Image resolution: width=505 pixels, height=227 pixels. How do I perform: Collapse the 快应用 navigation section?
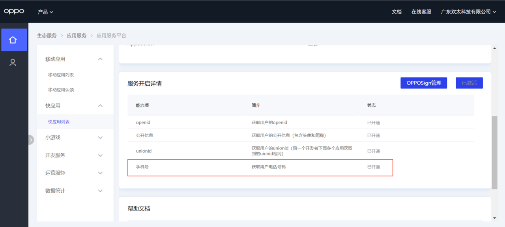(100, 105)
